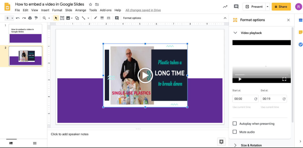Select the text box tool
303x148 pixels.
coord(62,18)
